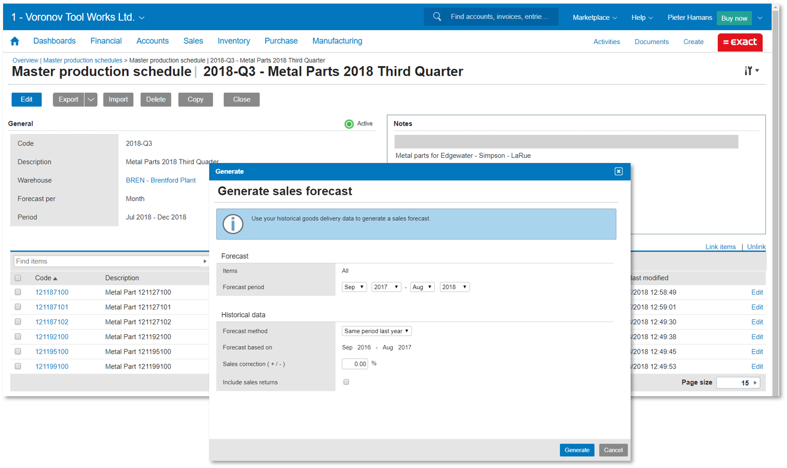Click the info icon in forecast banner
787x468 pixels.
click(233, 224)
